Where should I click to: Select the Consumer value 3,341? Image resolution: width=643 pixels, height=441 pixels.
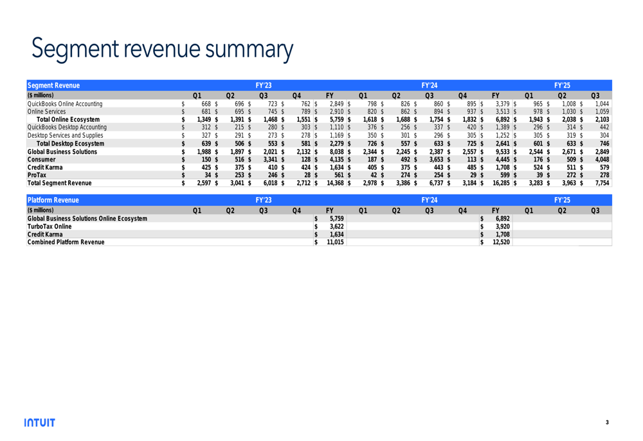(270, 159)
